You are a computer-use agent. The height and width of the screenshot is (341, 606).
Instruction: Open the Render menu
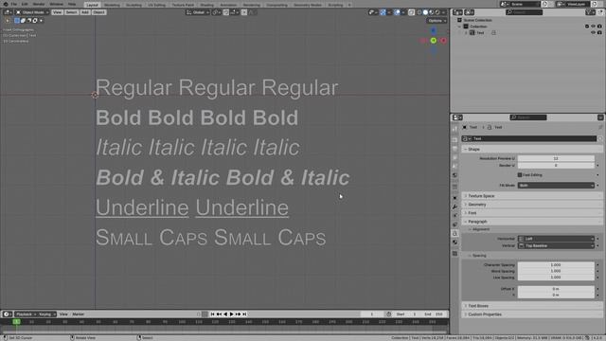tap(38, 4)
